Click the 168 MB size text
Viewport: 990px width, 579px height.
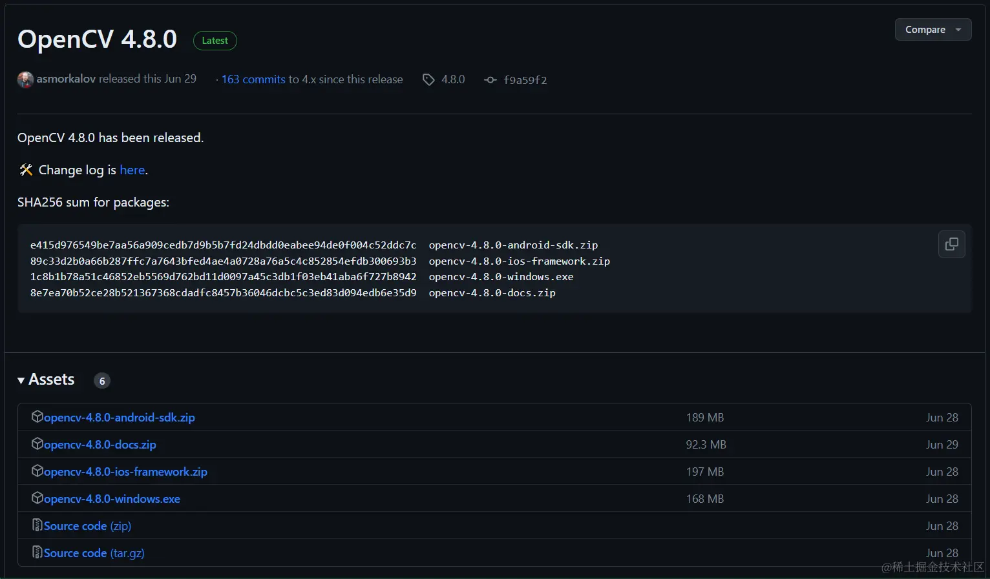pyautogui.click(x=705, y=499)
